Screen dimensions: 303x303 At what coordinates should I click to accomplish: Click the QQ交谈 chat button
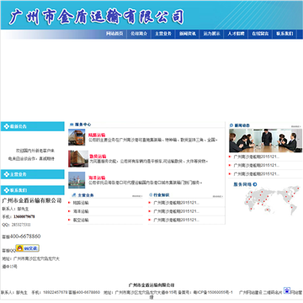pyautogui.click(x=27, y=248)
